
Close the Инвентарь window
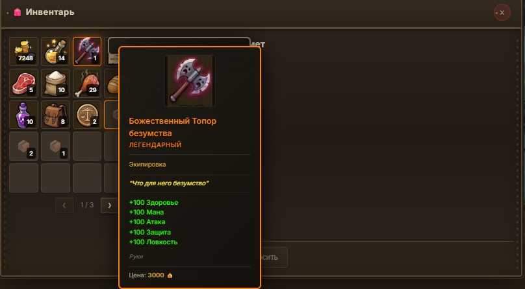click(x=502, y=13)
